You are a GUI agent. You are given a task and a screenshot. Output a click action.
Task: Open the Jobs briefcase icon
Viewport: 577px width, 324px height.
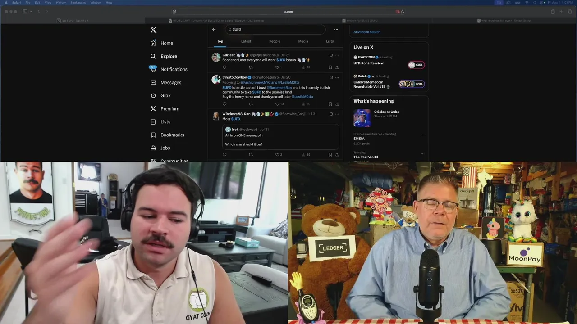tap(153, 148)
